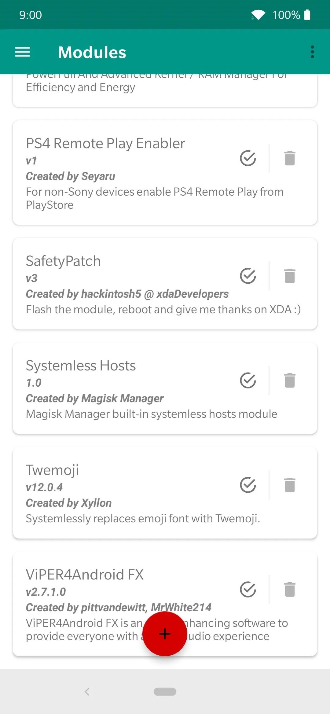Open the Twemoji module card

point(165,493)
